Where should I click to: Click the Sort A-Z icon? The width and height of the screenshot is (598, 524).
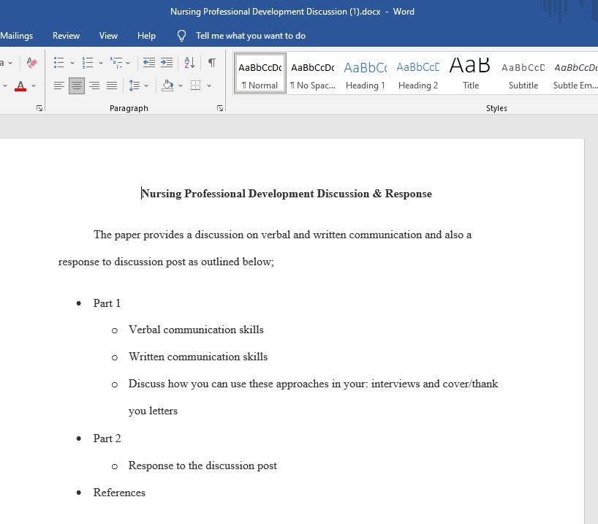point(189,63)
